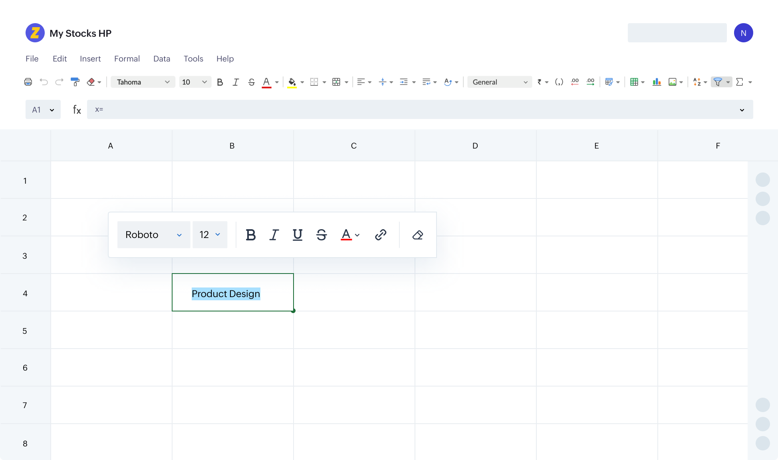Toggle italic in the main toolbar
This screenshot has width=778, height=460.
236,82
